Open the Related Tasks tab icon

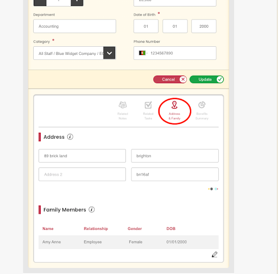pyautogui.click(x=148, y=105)
